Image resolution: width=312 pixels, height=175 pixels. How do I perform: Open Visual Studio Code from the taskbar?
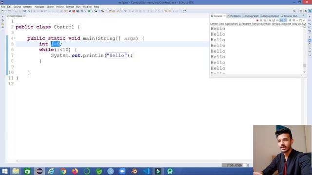pos(146,171)
